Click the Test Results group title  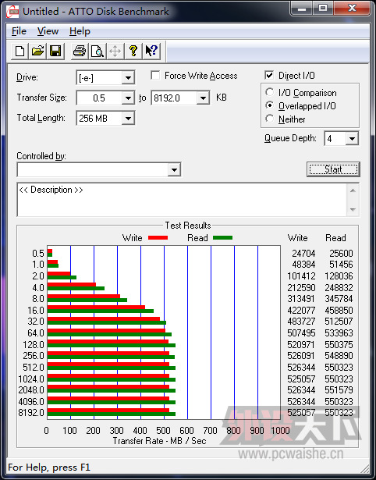click(x=188, y=226)
